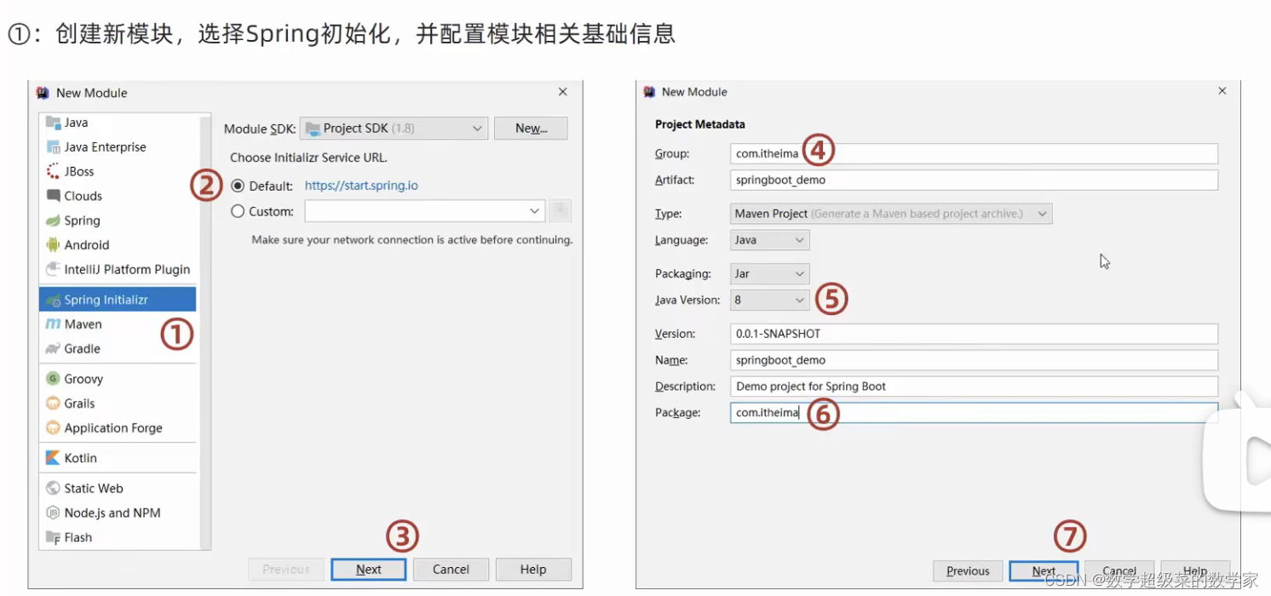Image resolution: width=1271 pixels, height=596 pixels.
Task: Click the Artifact field containing springboot_demo
Action: 974,180
